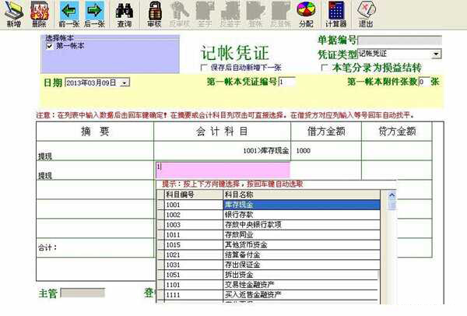Select 存放中央银行款项 account row
This screenshot has width=467, height=316.
pyautogui.click(x=301, y=225)
